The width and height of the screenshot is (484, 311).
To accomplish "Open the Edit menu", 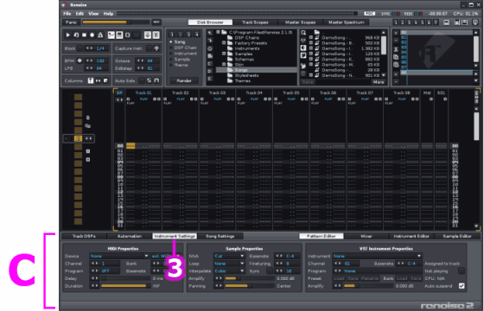I will [80, 14].
